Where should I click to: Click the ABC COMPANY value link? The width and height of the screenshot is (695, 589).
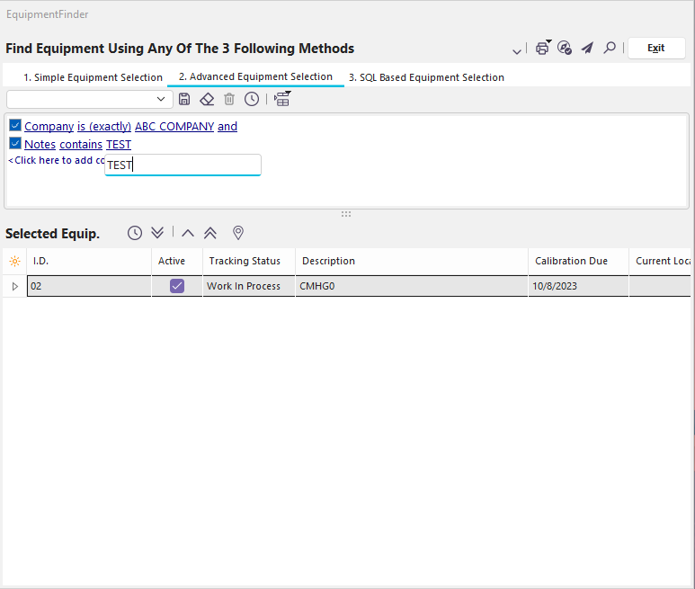[174, 127]
